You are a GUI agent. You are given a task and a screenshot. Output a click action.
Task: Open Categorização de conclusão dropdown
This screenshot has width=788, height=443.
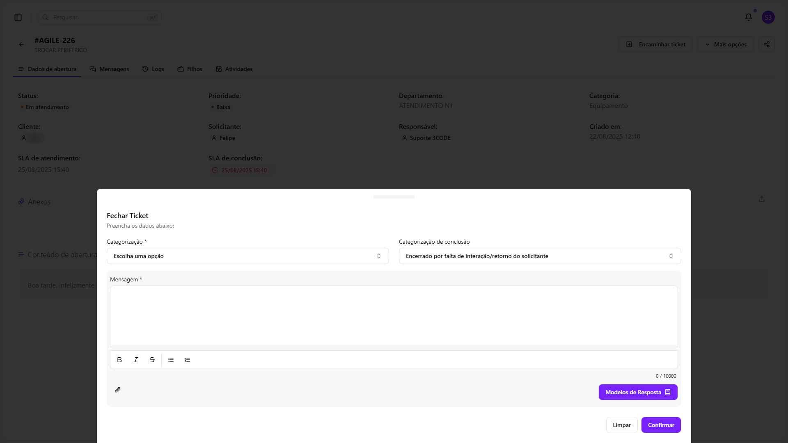click(539, 256)
